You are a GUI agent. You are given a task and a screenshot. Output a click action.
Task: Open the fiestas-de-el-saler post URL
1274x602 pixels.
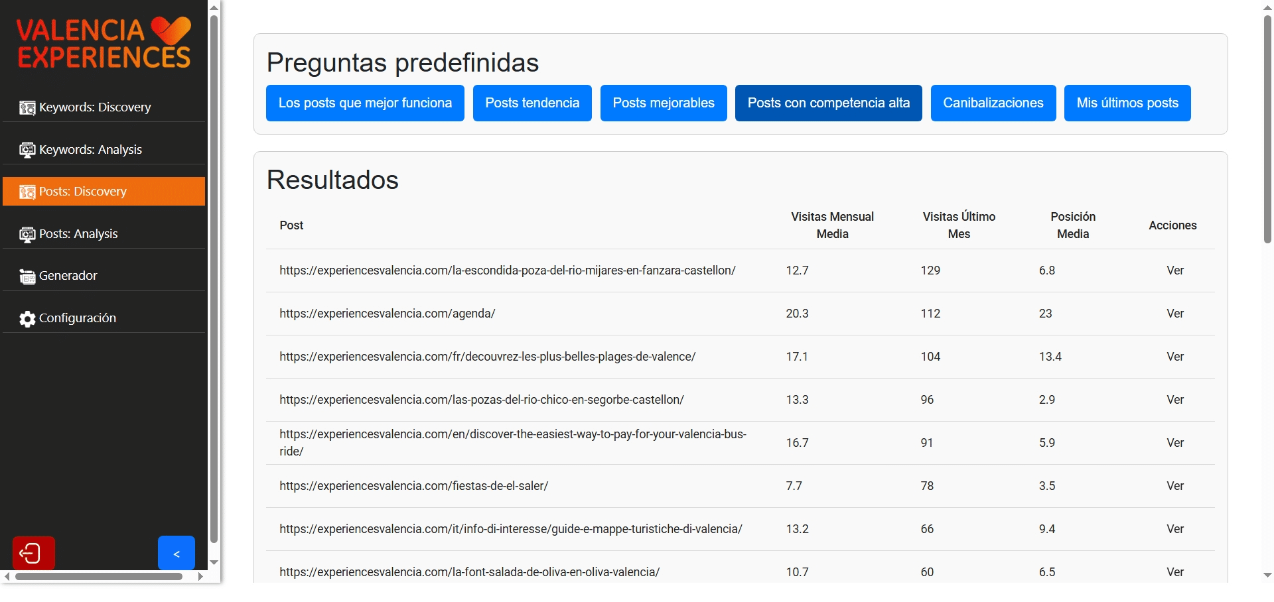(x=413, y=486)
